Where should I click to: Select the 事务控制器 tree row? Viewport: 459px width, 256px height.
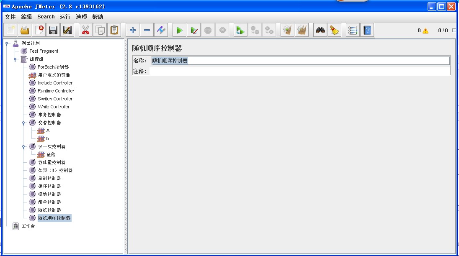click(x=49, y=115)
